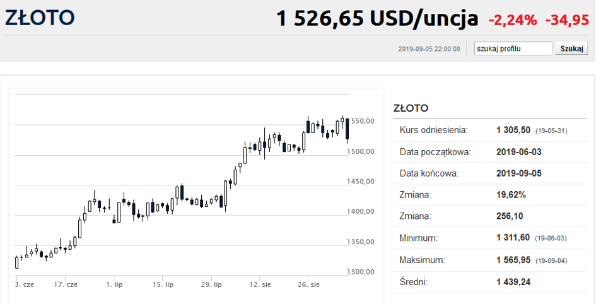This screenshot has width=596, height=304.
Task: Click the '1. lip' axis label
Action: (114, 284)
